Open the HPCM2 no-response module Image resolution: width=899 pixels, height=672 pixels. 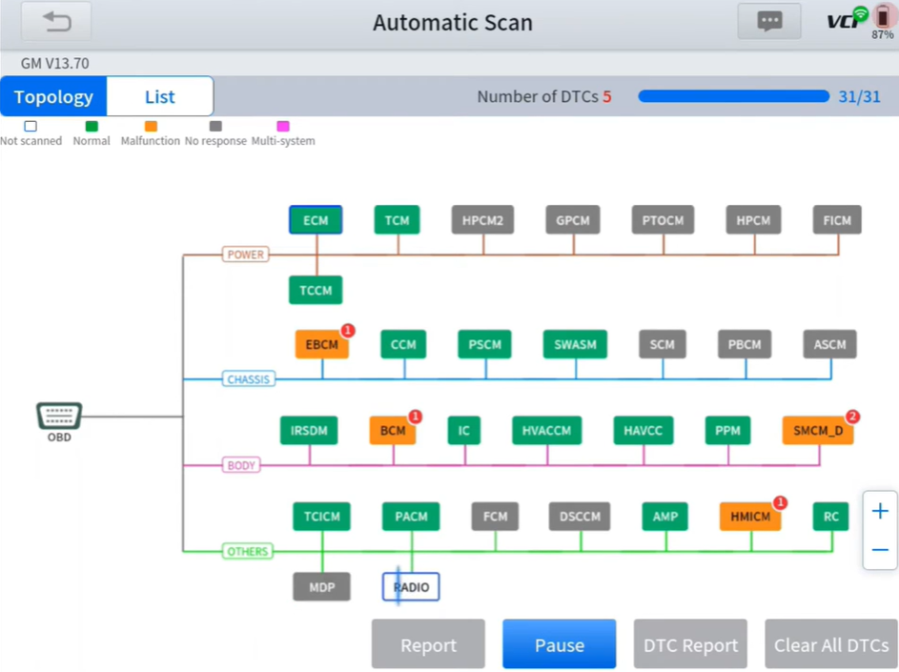click(x=482, y=220)
